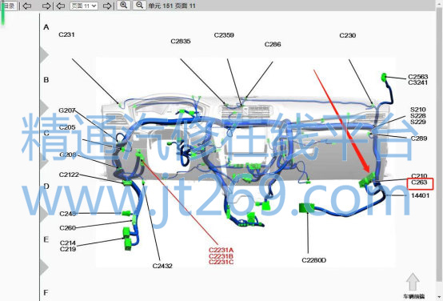443x301 pixels.
Task: Open the 目录 table of contents button
Action: click(x=10, y=6)
